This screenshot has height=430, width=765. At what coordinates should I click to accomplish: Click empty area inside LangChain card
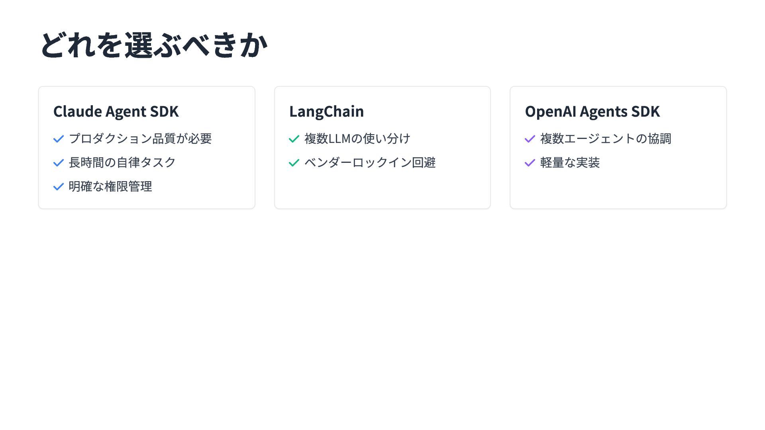pos(382,189)
